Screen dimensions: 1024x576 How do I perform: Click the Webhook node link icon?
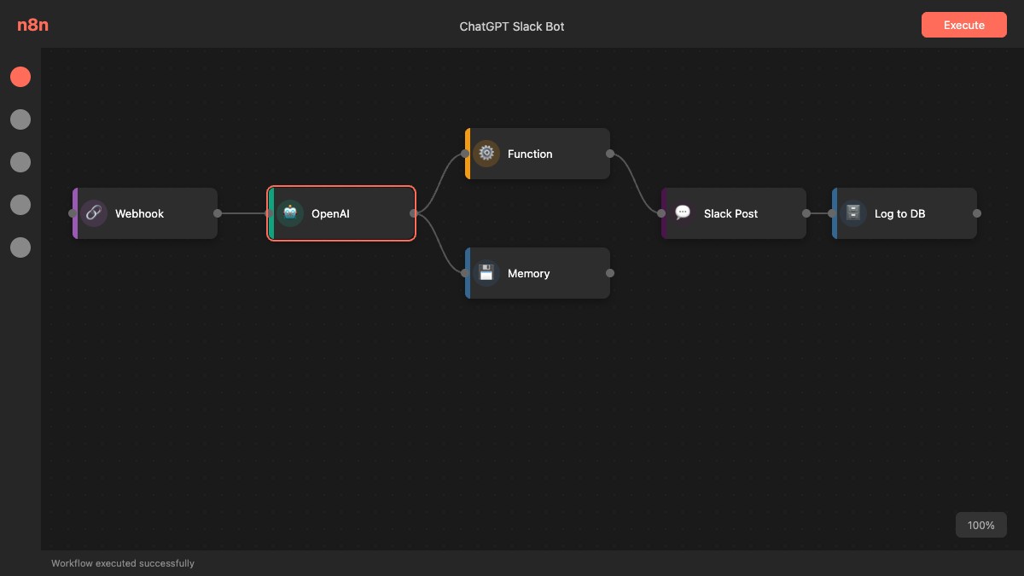[94, 213]
